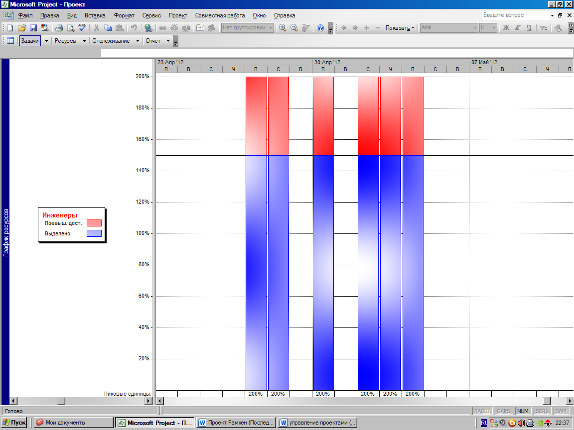Run the ABC spelling check
The width and height of the screenshot is (574, 430).
82,28
